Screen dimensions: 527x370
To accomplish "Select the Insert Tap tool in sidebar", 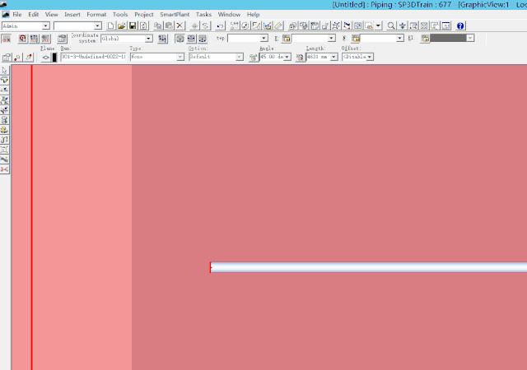I will pyautogui.click(x=5, y=110).
